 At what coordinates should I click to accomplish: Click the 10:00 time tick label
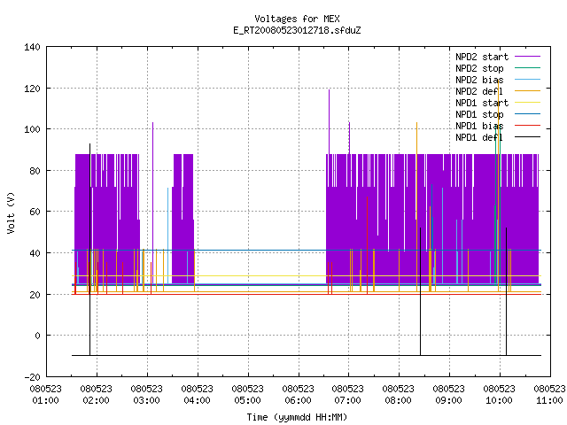click(499, 401)
